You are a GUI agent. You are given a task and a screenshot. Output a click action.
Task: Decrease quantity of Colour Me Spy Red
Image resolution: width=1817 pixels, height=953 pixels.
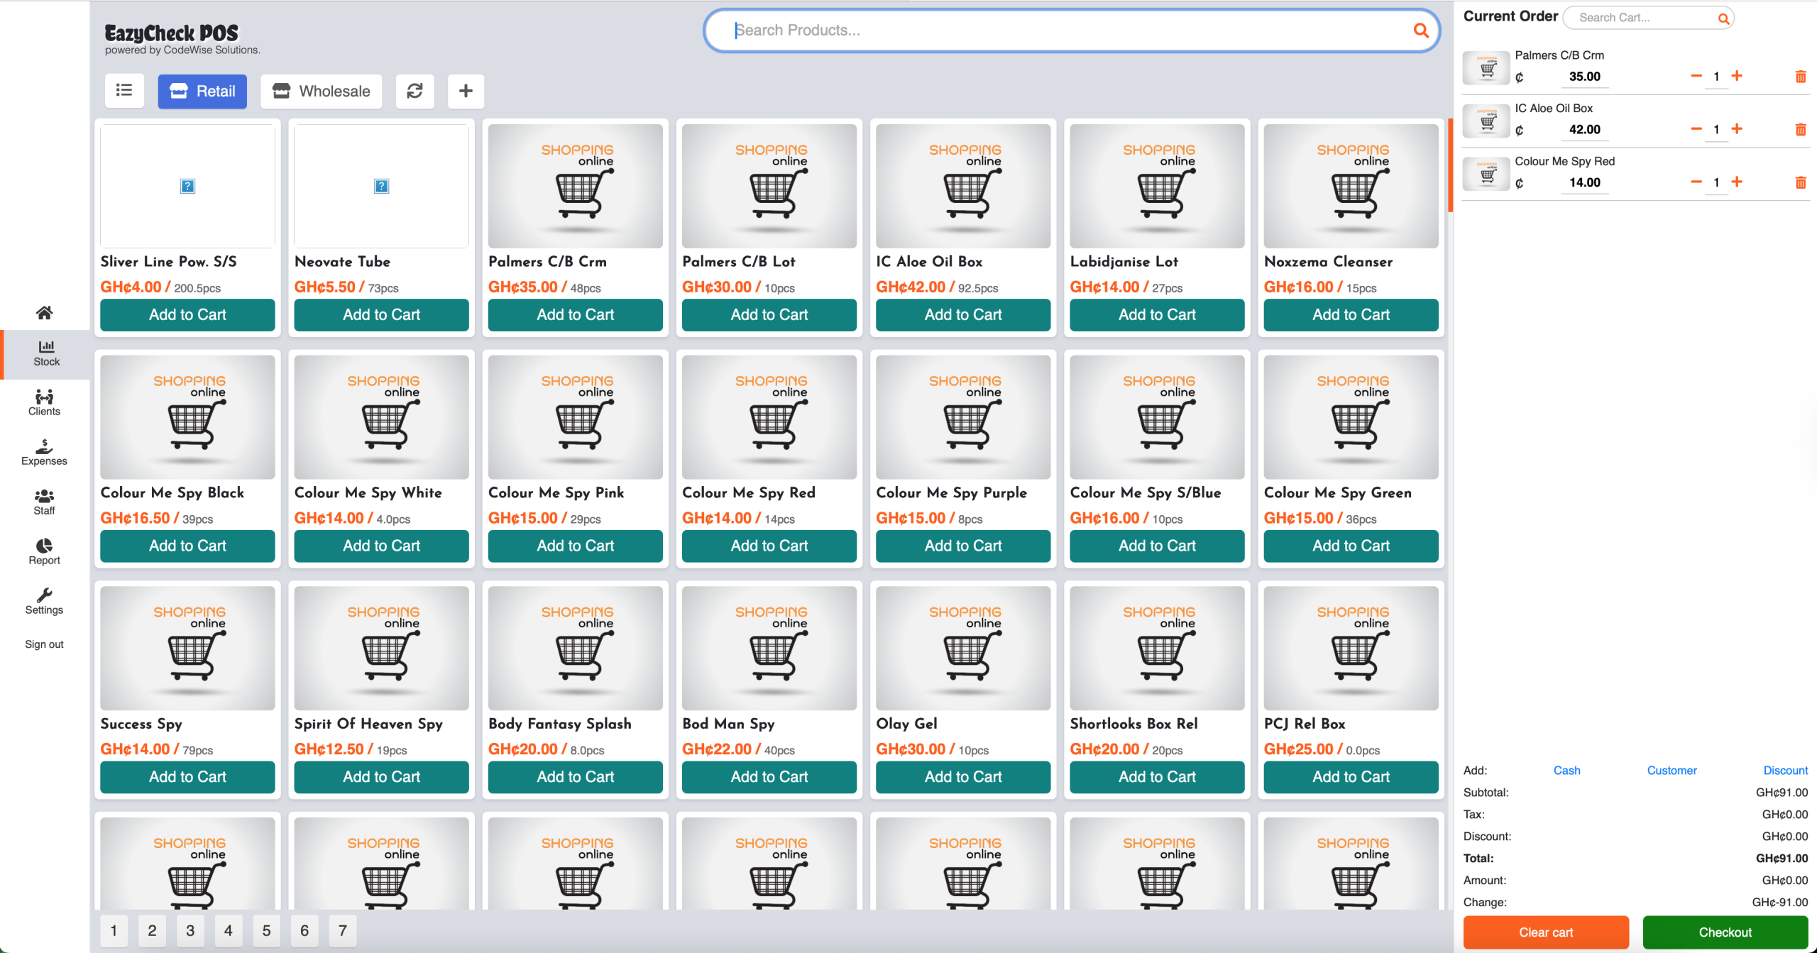coord(1696,182)
